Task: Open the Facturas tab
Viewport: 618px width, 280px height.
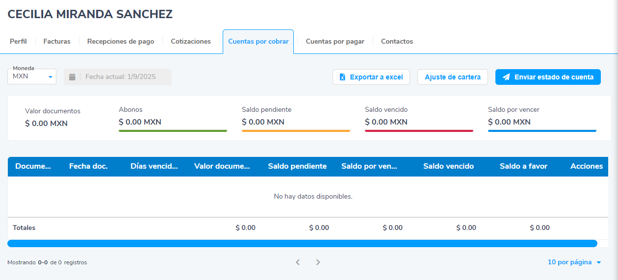Action: pos(57,42)
